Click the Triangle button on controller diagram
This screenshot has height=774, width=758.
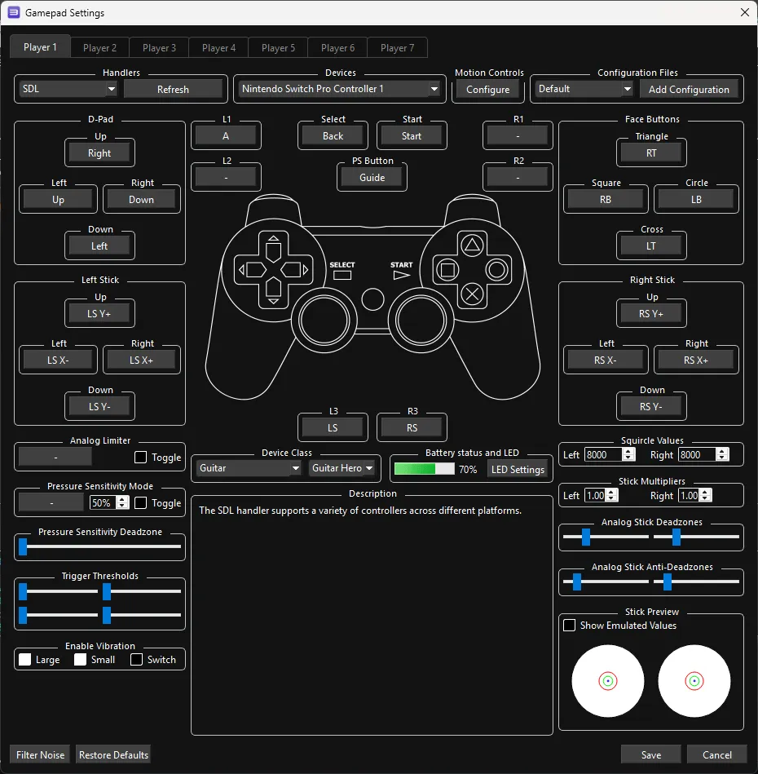tap(471, 244)
